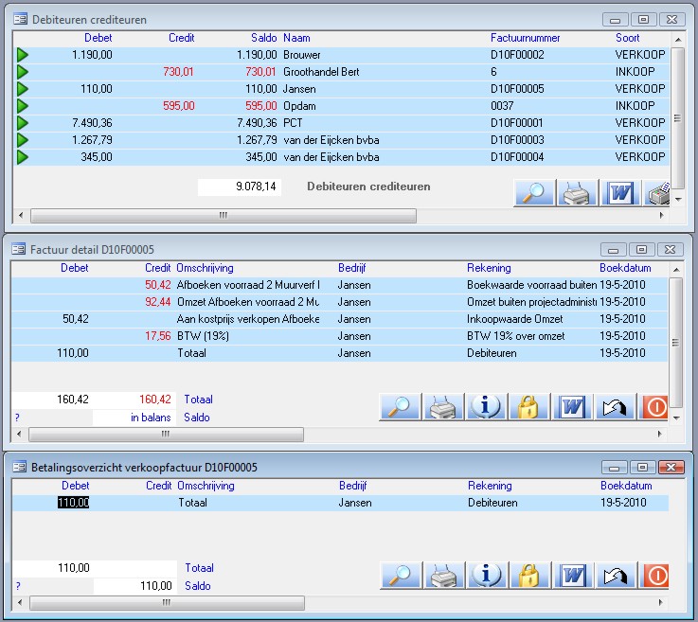698x622 pixels.
Task: Click the undo arrow icon in Factuur detail
Action: click(x=617, y=406)
